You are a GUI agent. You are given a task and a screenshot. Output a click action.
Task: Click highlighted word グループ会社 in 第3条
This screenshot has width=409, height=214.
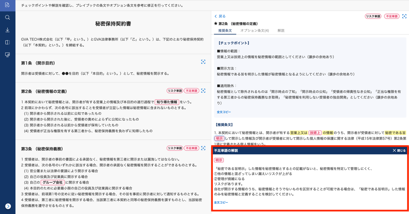(x=52, y=182)
